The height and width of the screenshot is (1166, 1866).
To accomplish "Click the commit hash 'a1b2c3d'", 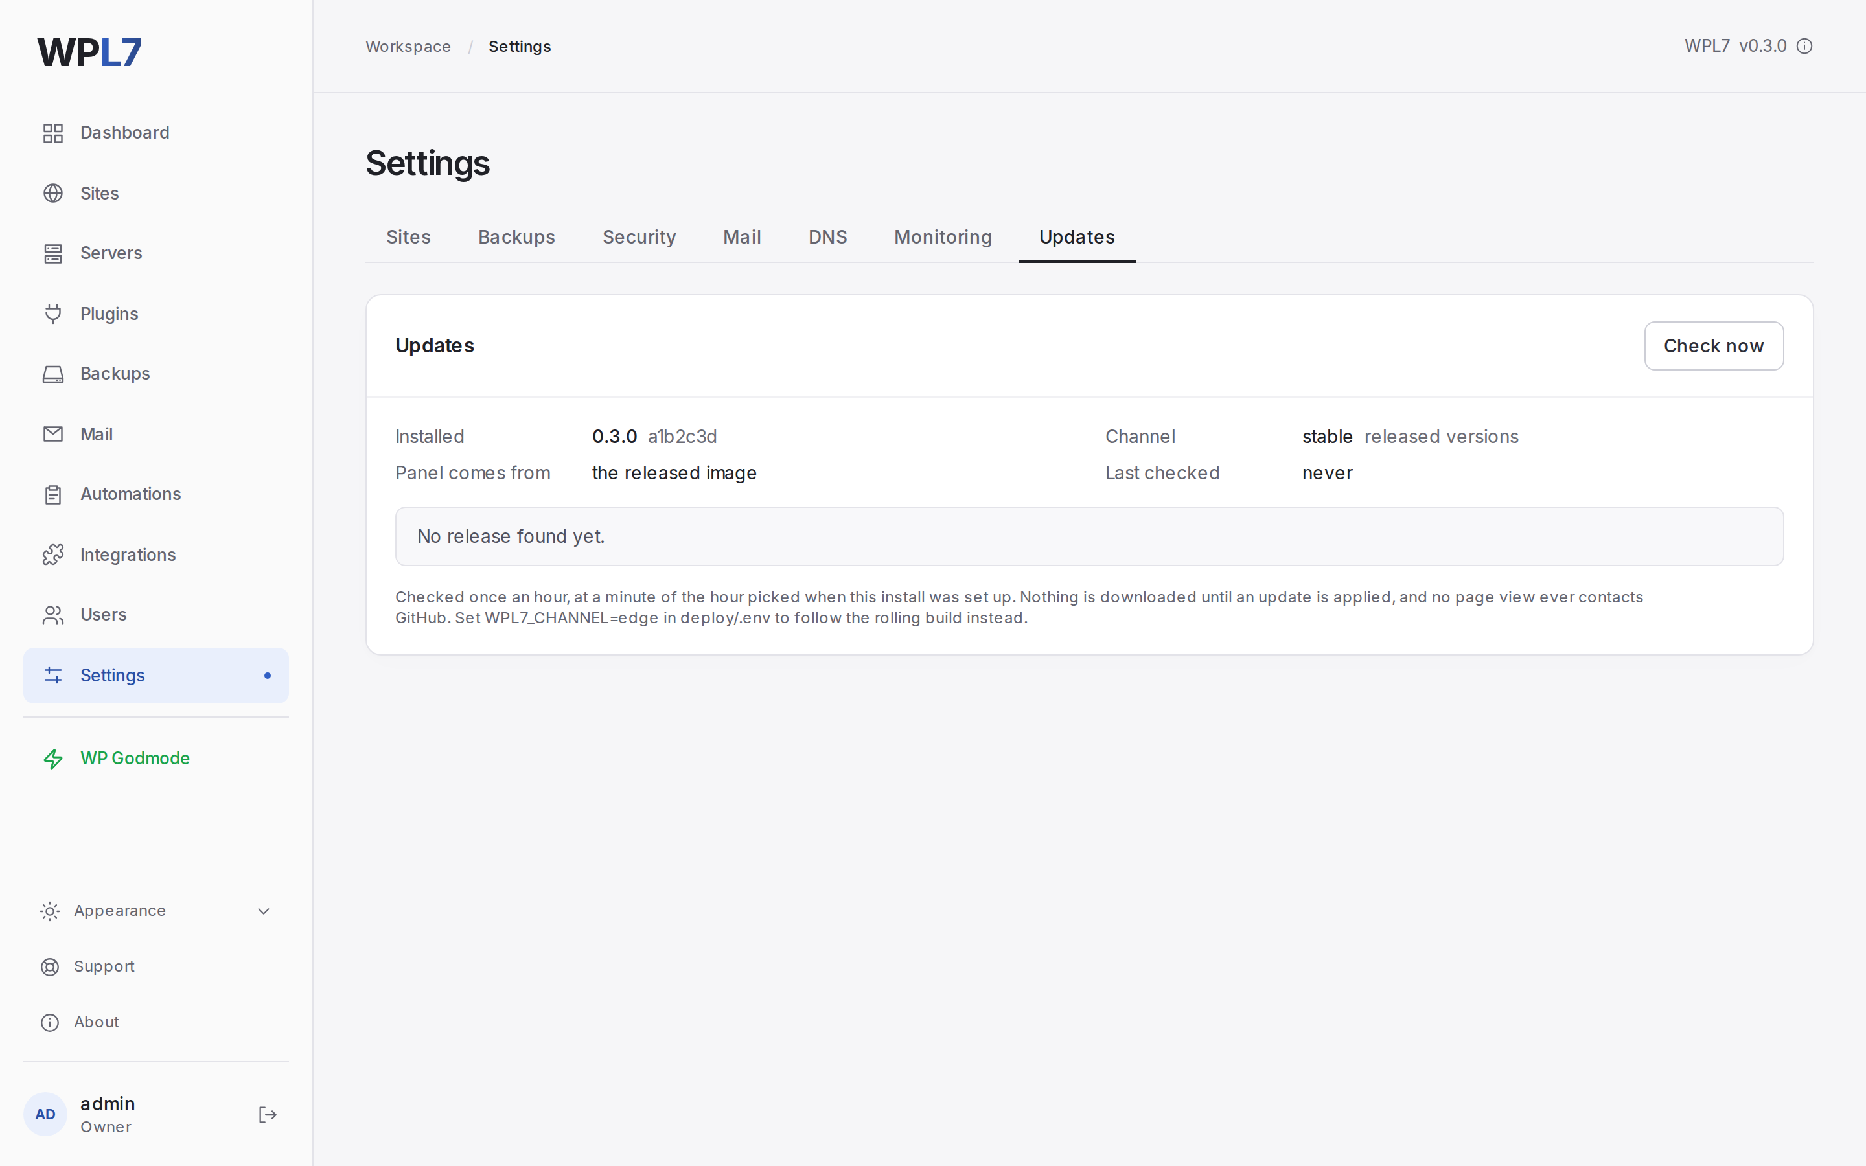I will pos(682,437).
